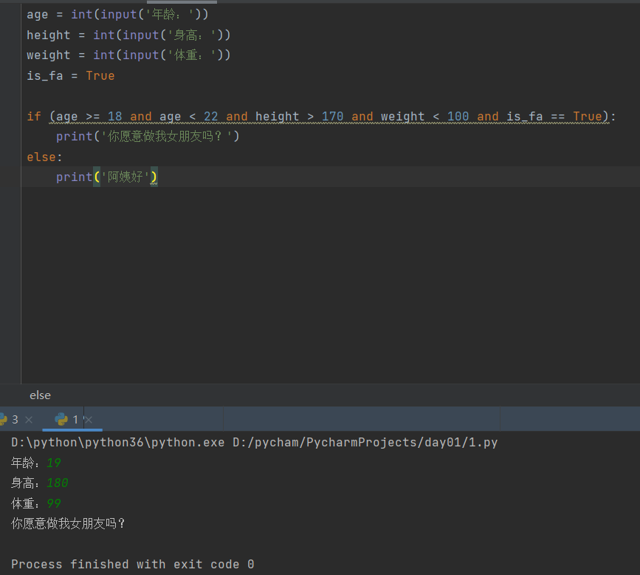Viewport: 640px width, 575px height.
Task: Click the print('你愿意做我女朋友吗？') line
Action: tap(148, 137)
